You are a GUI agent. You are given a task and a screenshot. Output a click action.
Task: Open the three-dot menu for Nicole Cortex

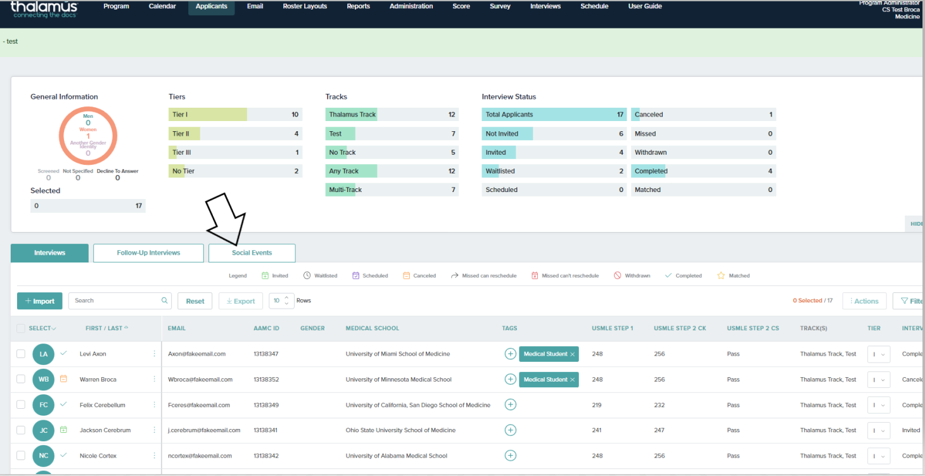154,455
